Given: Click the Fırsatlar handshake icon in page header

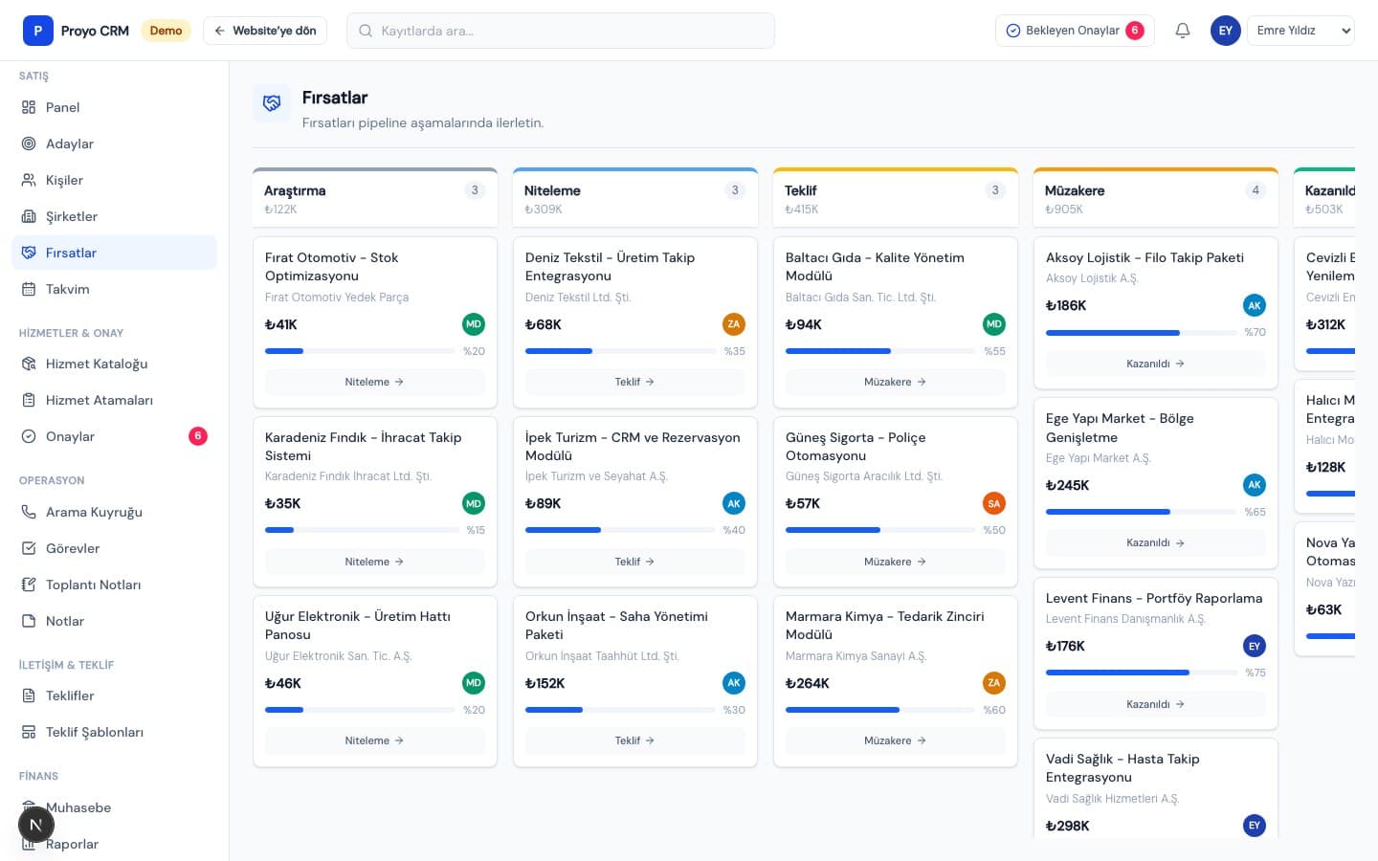Looking at the screenshot, I should [x=272, y=103].
